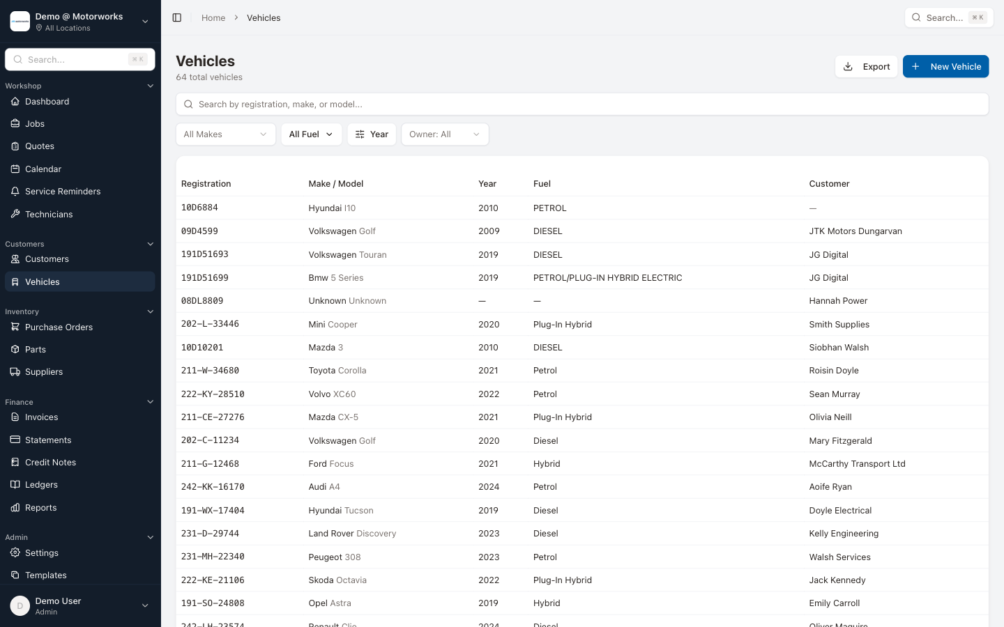The image size is (1004, 627).
Task: Select the Purchase Orders icon under Inventory
Action: point(15,327)
